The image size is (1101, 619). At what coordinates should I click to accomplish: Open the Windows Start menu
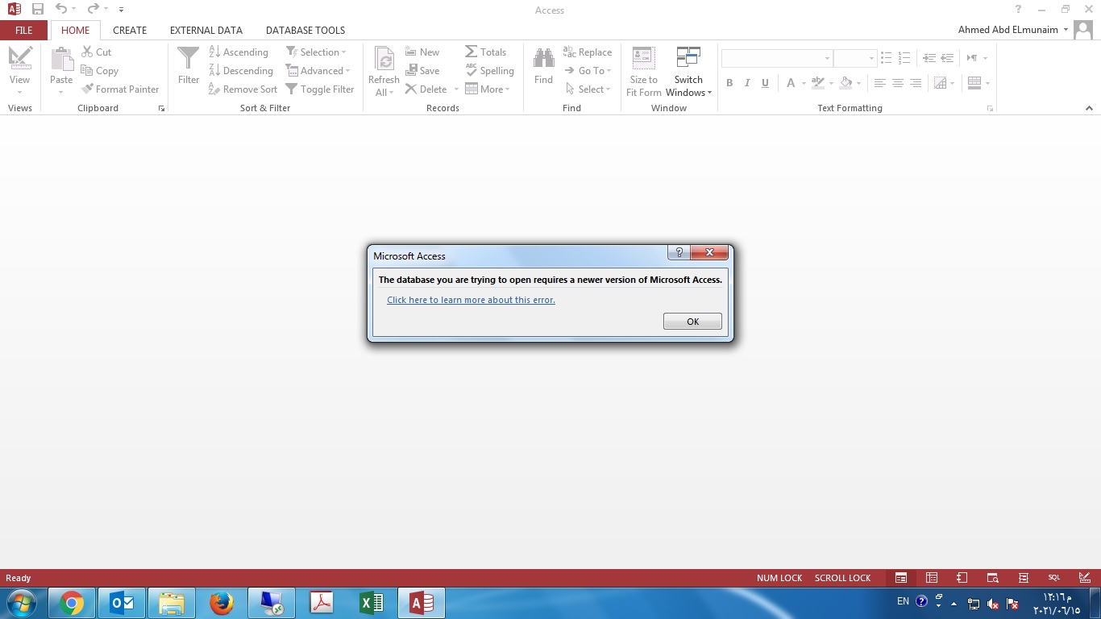22,603
